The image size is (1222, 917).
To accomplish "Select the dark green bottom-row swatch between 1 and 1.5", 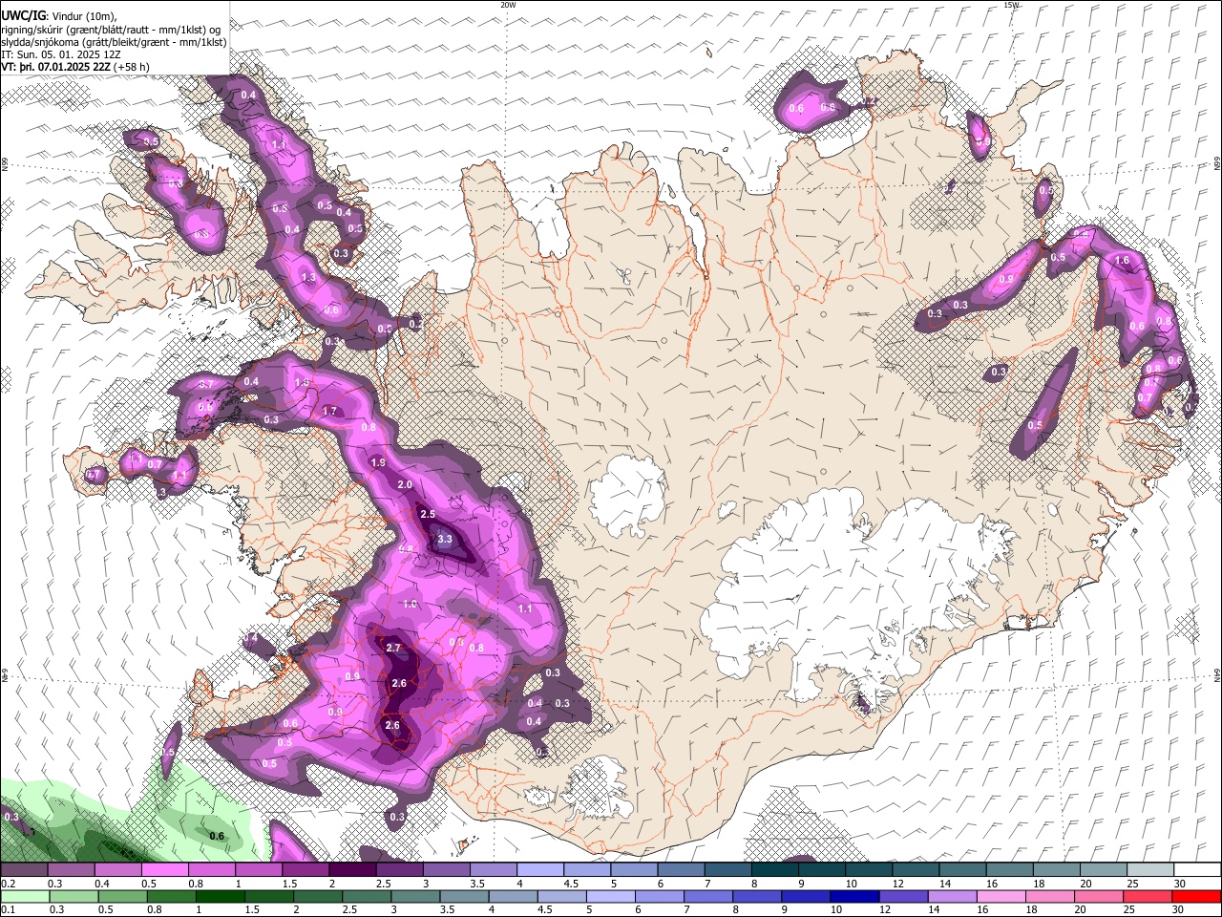I will (x=220, y=897).
